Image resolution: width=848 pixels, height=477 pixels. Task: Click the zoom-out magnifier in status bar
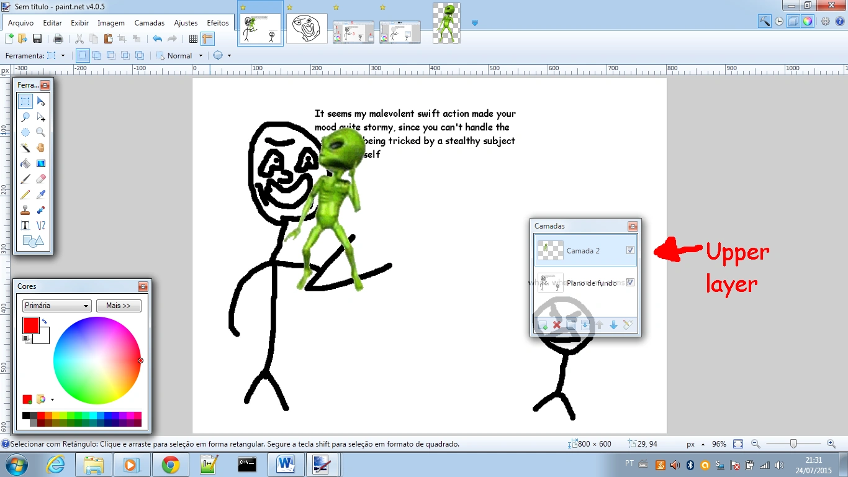tap(756, 444)
